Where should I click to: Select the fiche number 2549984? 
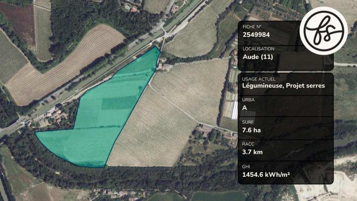256,35
